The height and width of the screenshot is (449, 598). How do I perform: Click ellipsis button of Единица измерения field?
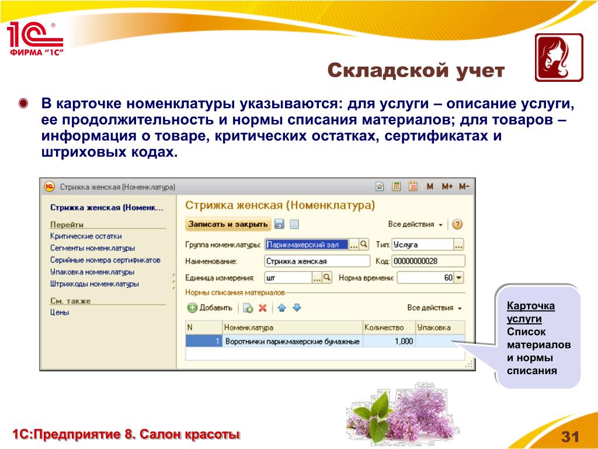[317, 278]
